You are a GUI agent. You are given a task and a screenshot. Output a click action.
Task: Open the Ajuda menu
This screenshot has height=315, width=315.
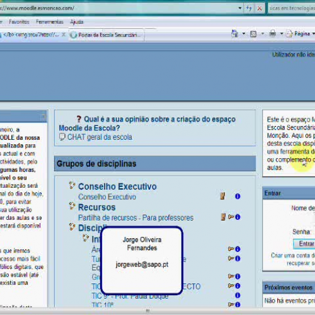tap(77, 22)
